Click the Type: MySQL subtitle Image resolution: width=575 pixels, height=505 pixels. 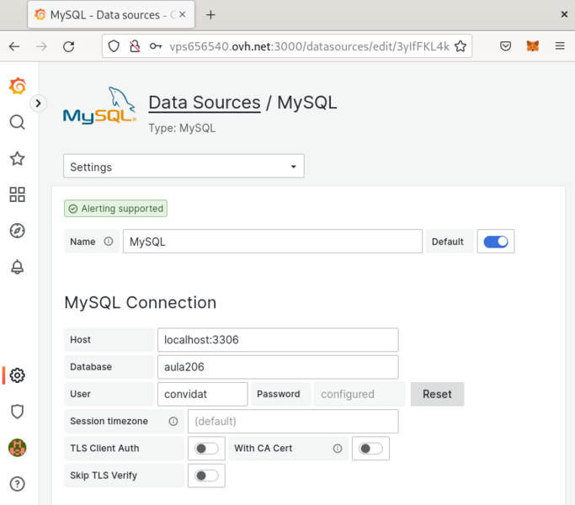(x=182, y=128)
